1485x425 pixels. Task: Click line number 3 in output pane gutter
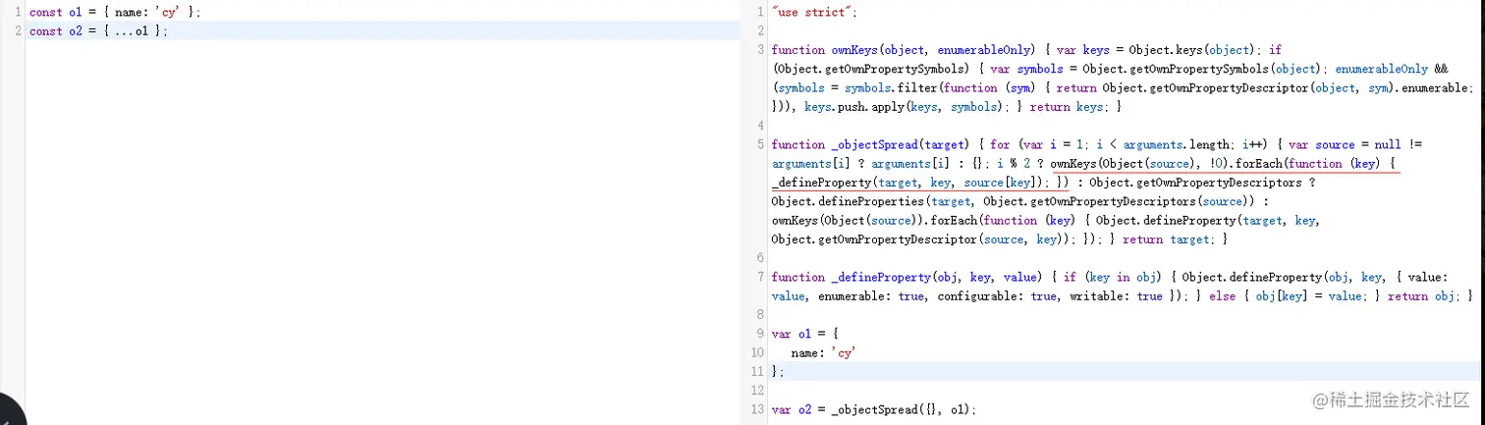(760, 50)
